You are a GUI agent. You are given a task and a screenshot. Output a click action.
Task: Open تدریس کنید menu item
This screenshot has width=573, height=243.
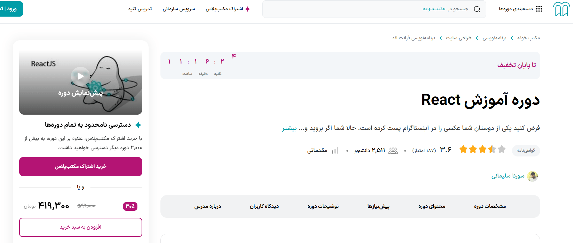point(140,9)
